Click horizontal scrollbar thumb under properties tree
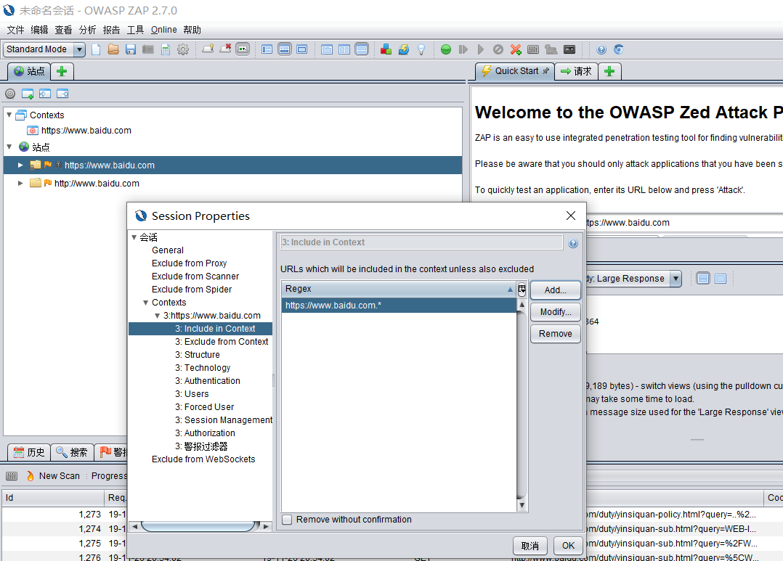Viewport: 783px width, 561px height. 199,526
